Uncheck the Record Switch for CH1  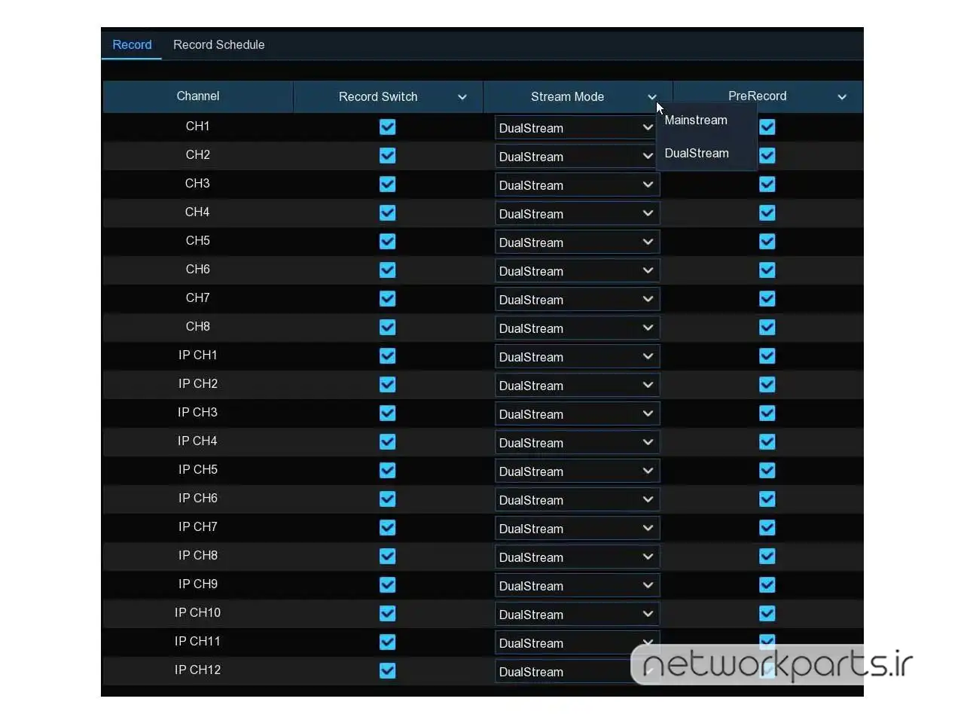tap(387, 127)
